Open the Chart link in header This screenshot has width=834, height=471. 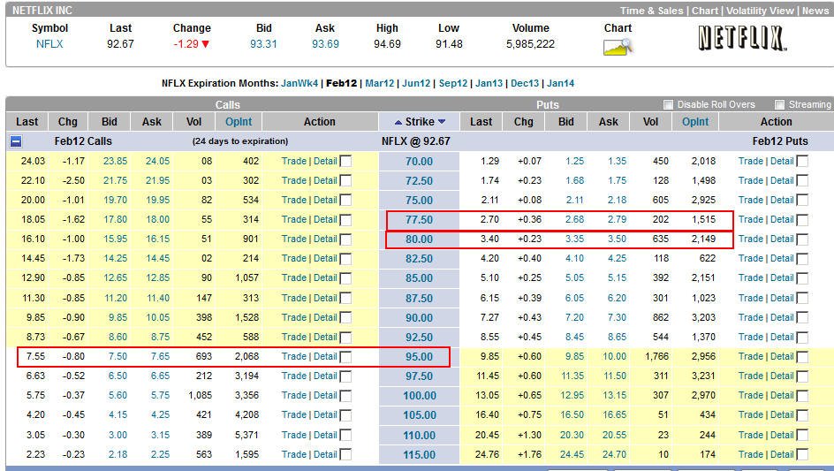tap(705, 11)
